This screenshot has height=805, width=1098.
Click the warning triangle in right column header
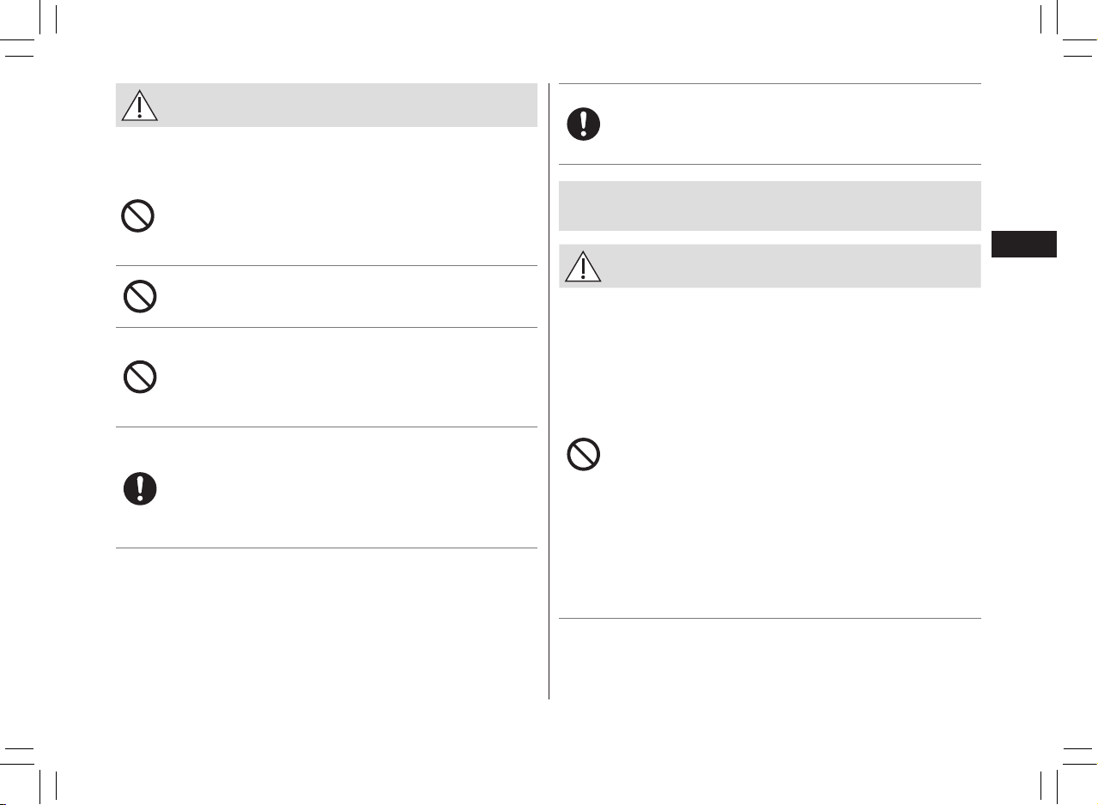[584, 267]
